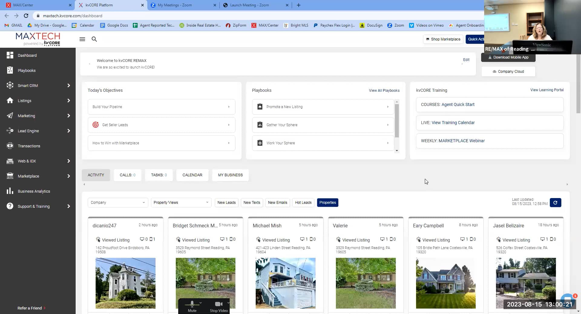Open the Company dropdown
Screen dimensions: 581x314
pos(118,203)
